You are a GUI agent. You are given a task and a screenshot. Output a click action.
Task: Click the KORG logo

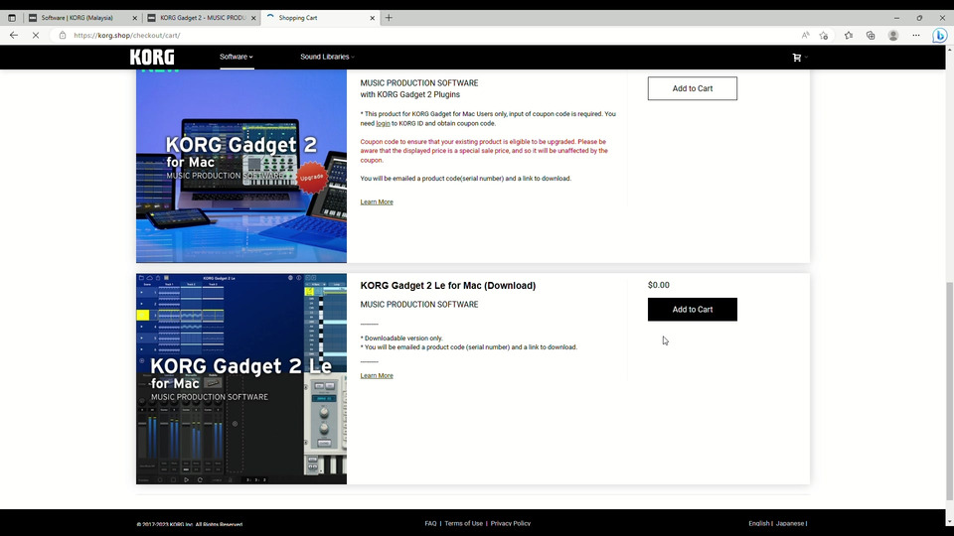click(152, 58)
